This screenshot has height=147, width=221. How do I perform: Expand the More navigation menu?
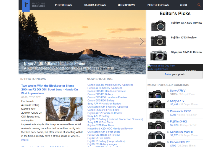[x=184, y=5]
